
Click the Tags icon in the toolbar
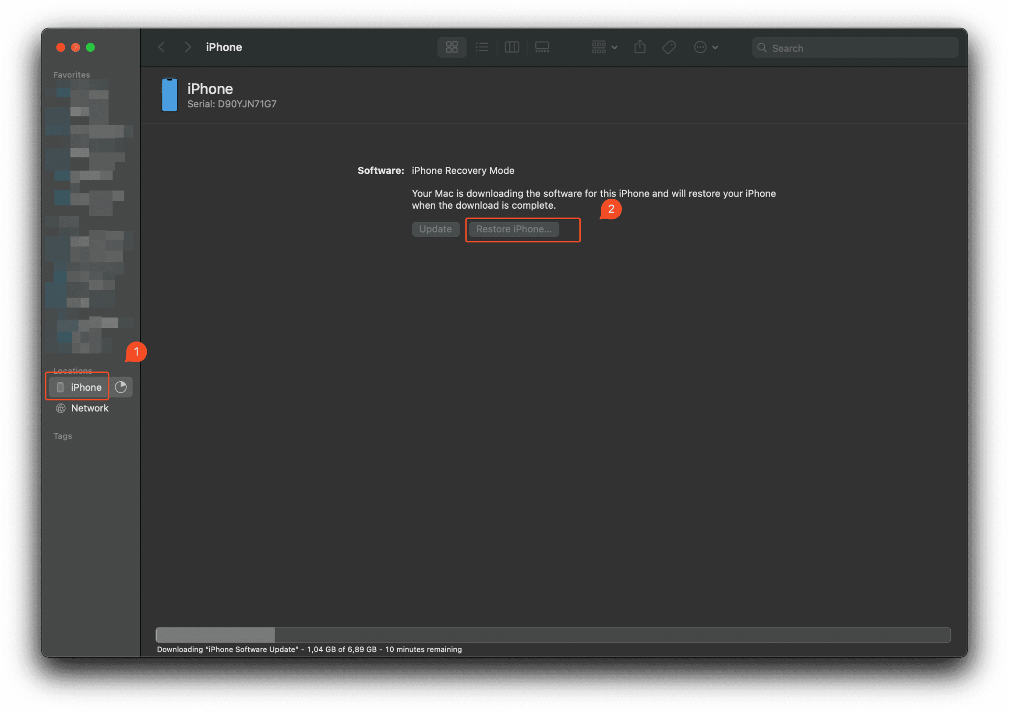point(669,47)
